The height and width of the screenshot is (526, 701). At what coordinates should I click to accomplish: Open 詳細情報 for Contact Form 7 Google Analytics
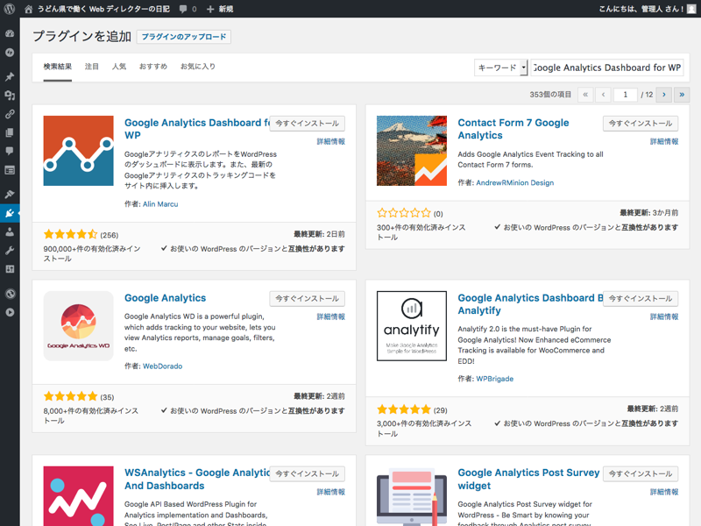(664, 142)
